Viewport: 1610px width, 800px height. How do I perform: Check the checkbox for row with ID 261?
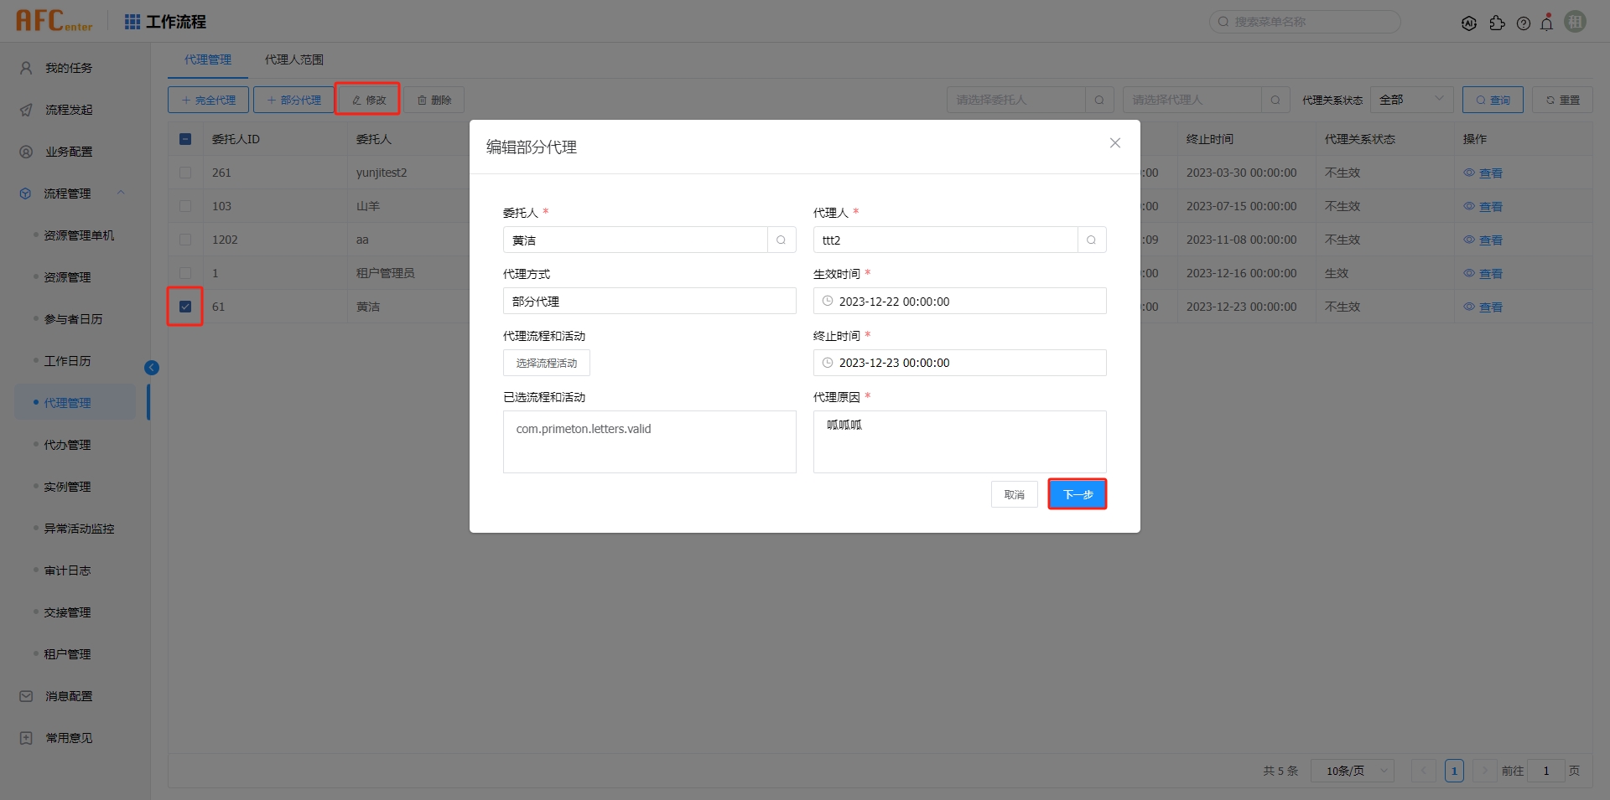(185, 173)
